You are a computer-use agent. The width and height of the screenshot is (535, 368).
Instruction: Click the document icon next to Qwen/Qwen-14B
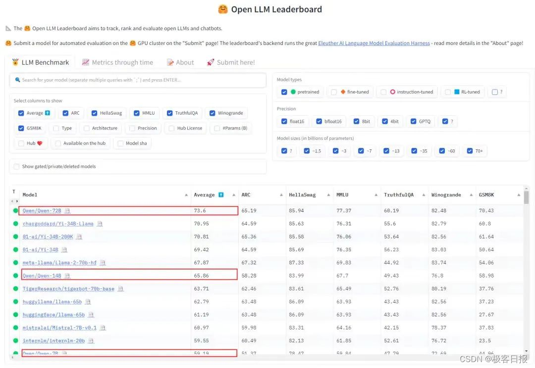point(67,276)
